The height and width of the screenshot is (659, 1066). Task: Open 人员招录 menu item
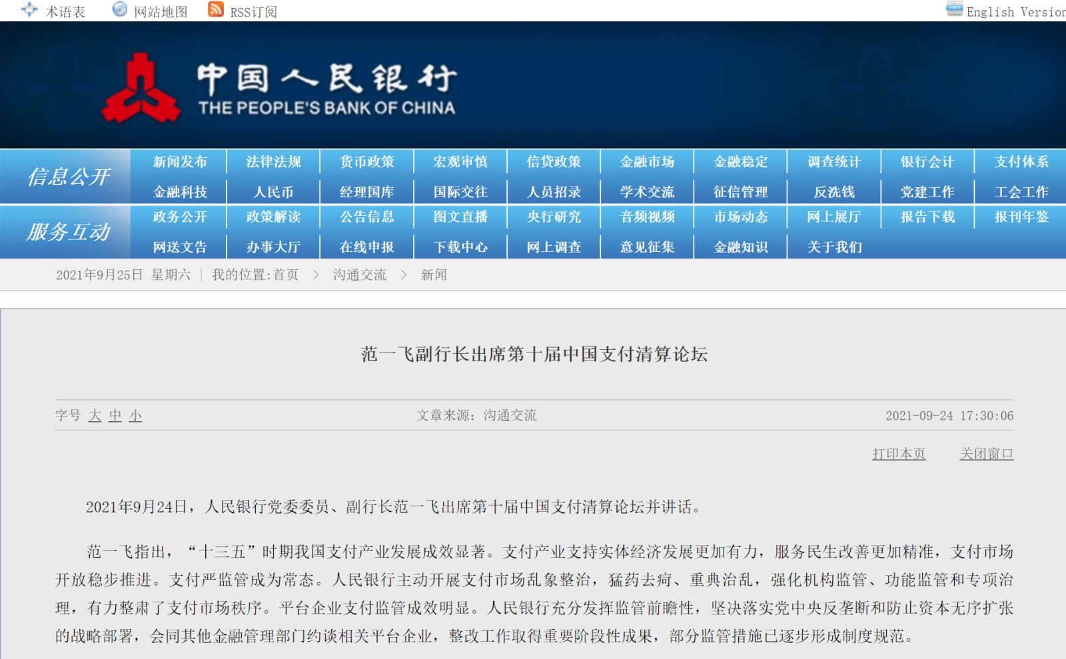(554, 192)
